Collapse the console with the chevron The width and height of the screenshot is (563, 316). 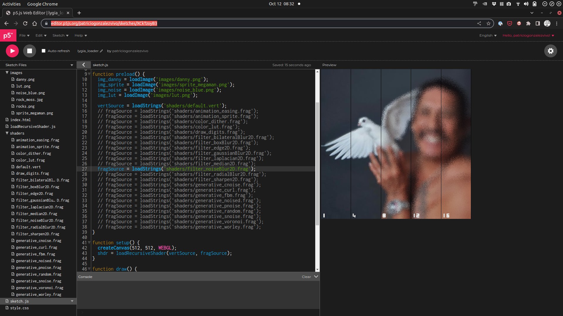(x=316, y=276)
